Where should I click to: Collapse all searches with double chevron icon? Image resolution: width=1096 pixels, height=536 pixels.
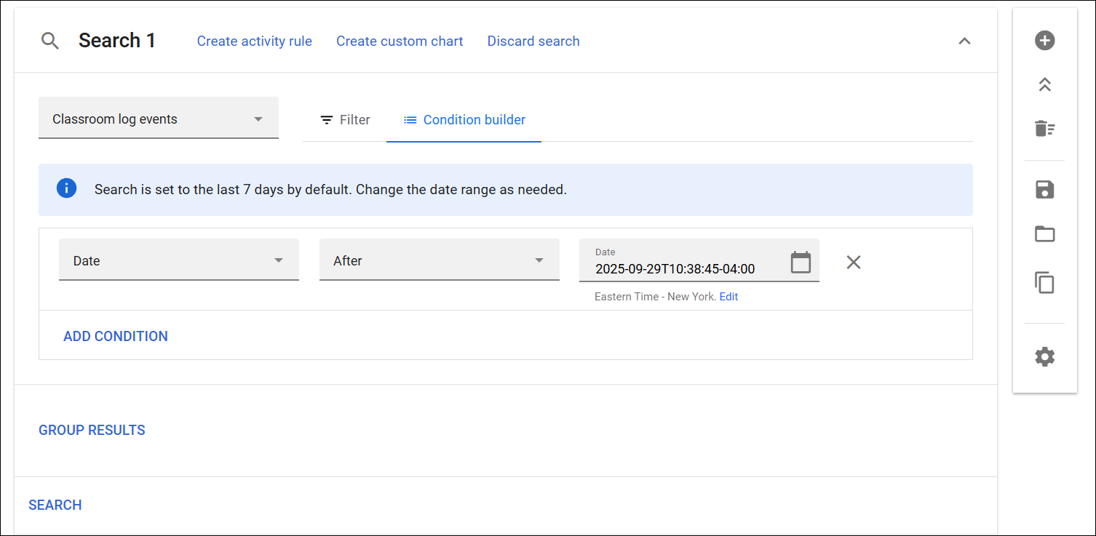[x=1044, y=84]
